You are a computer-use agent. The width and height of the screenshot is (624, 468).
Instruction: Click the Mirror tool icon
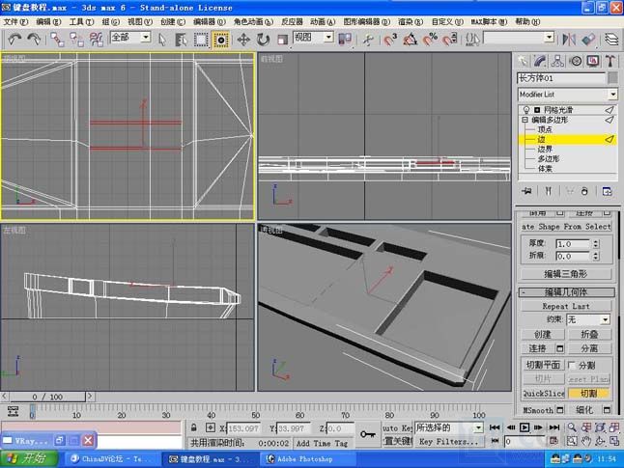click(x=569, y=39)
